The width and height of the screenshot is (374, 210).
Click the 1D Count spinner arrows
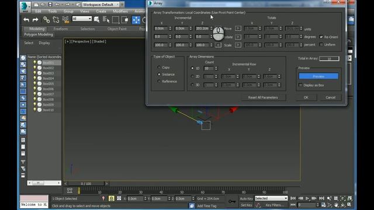(216, 68)
